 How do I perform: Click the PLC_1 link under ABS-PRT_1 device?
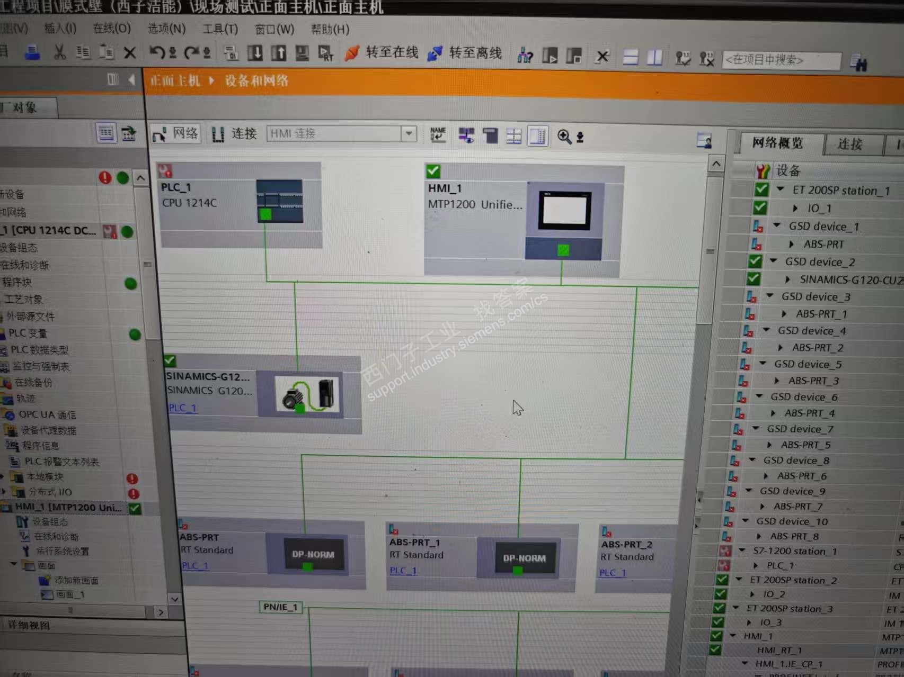tap(403, 570)
